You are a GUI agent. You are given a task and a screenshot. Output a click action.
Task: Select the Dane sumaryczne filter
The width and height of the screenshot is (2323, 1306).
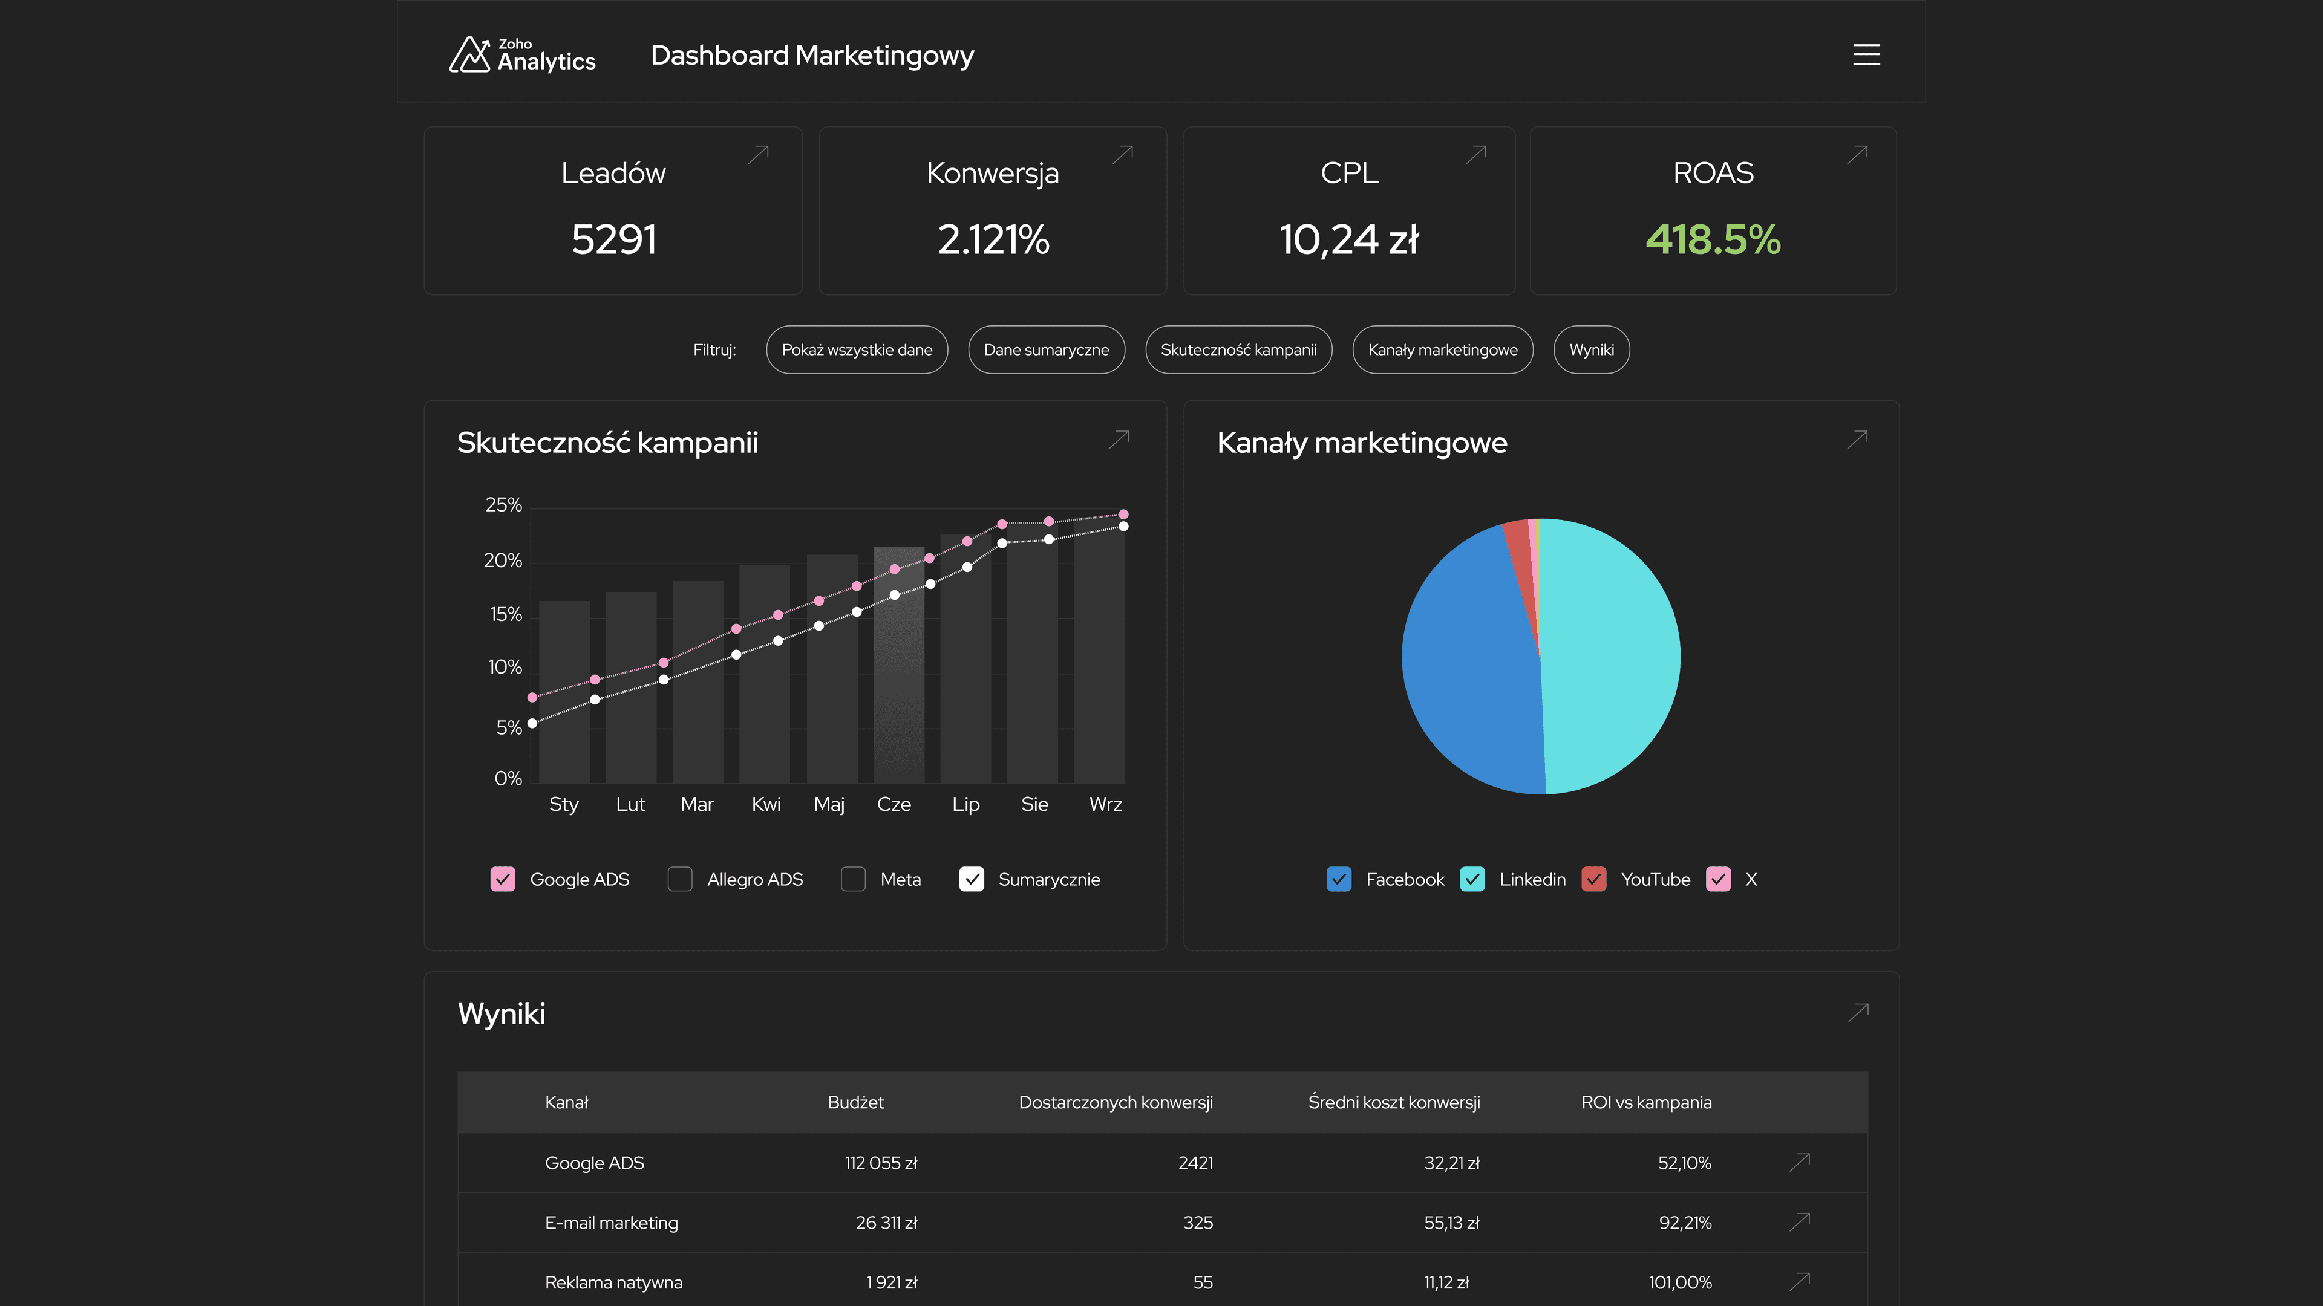[x=1046, y=349]
